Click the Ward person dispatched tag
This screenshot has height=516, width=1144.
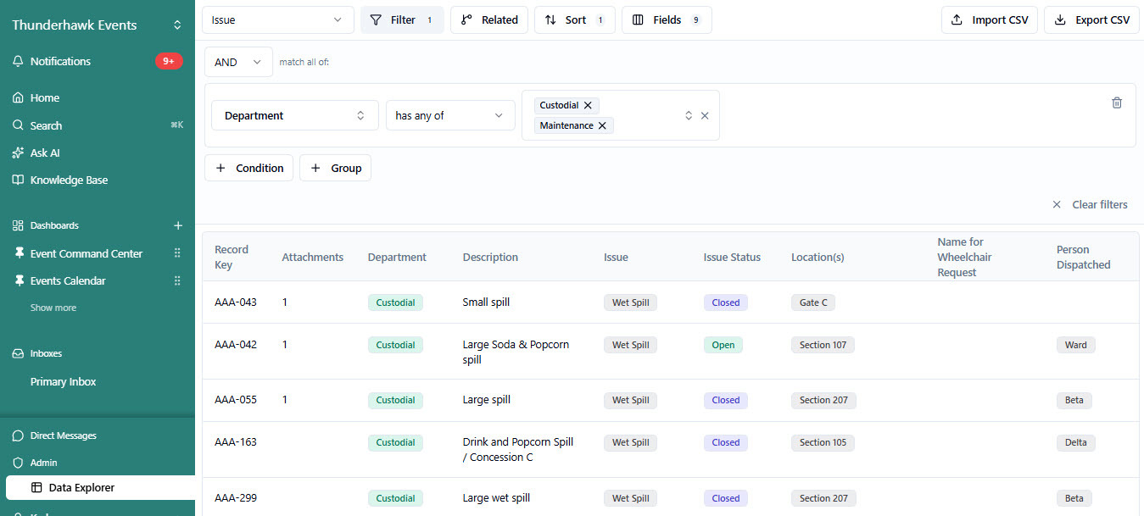[x=1076, y=345]
